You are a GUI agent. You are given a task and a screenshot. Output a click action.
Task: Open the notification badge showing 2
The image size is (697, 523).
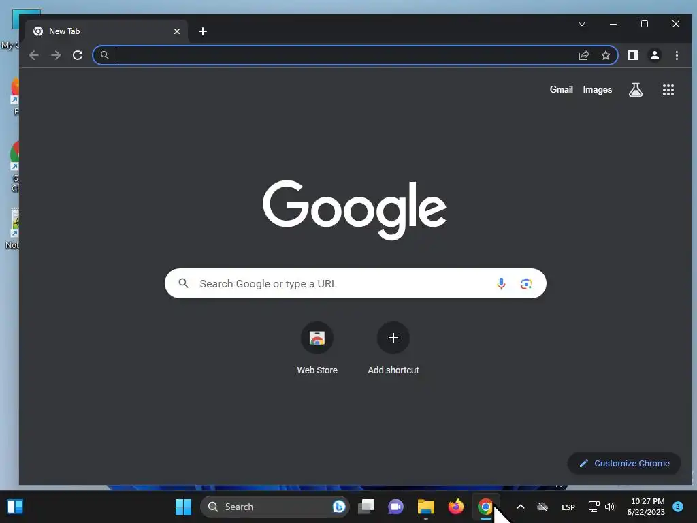678,506
